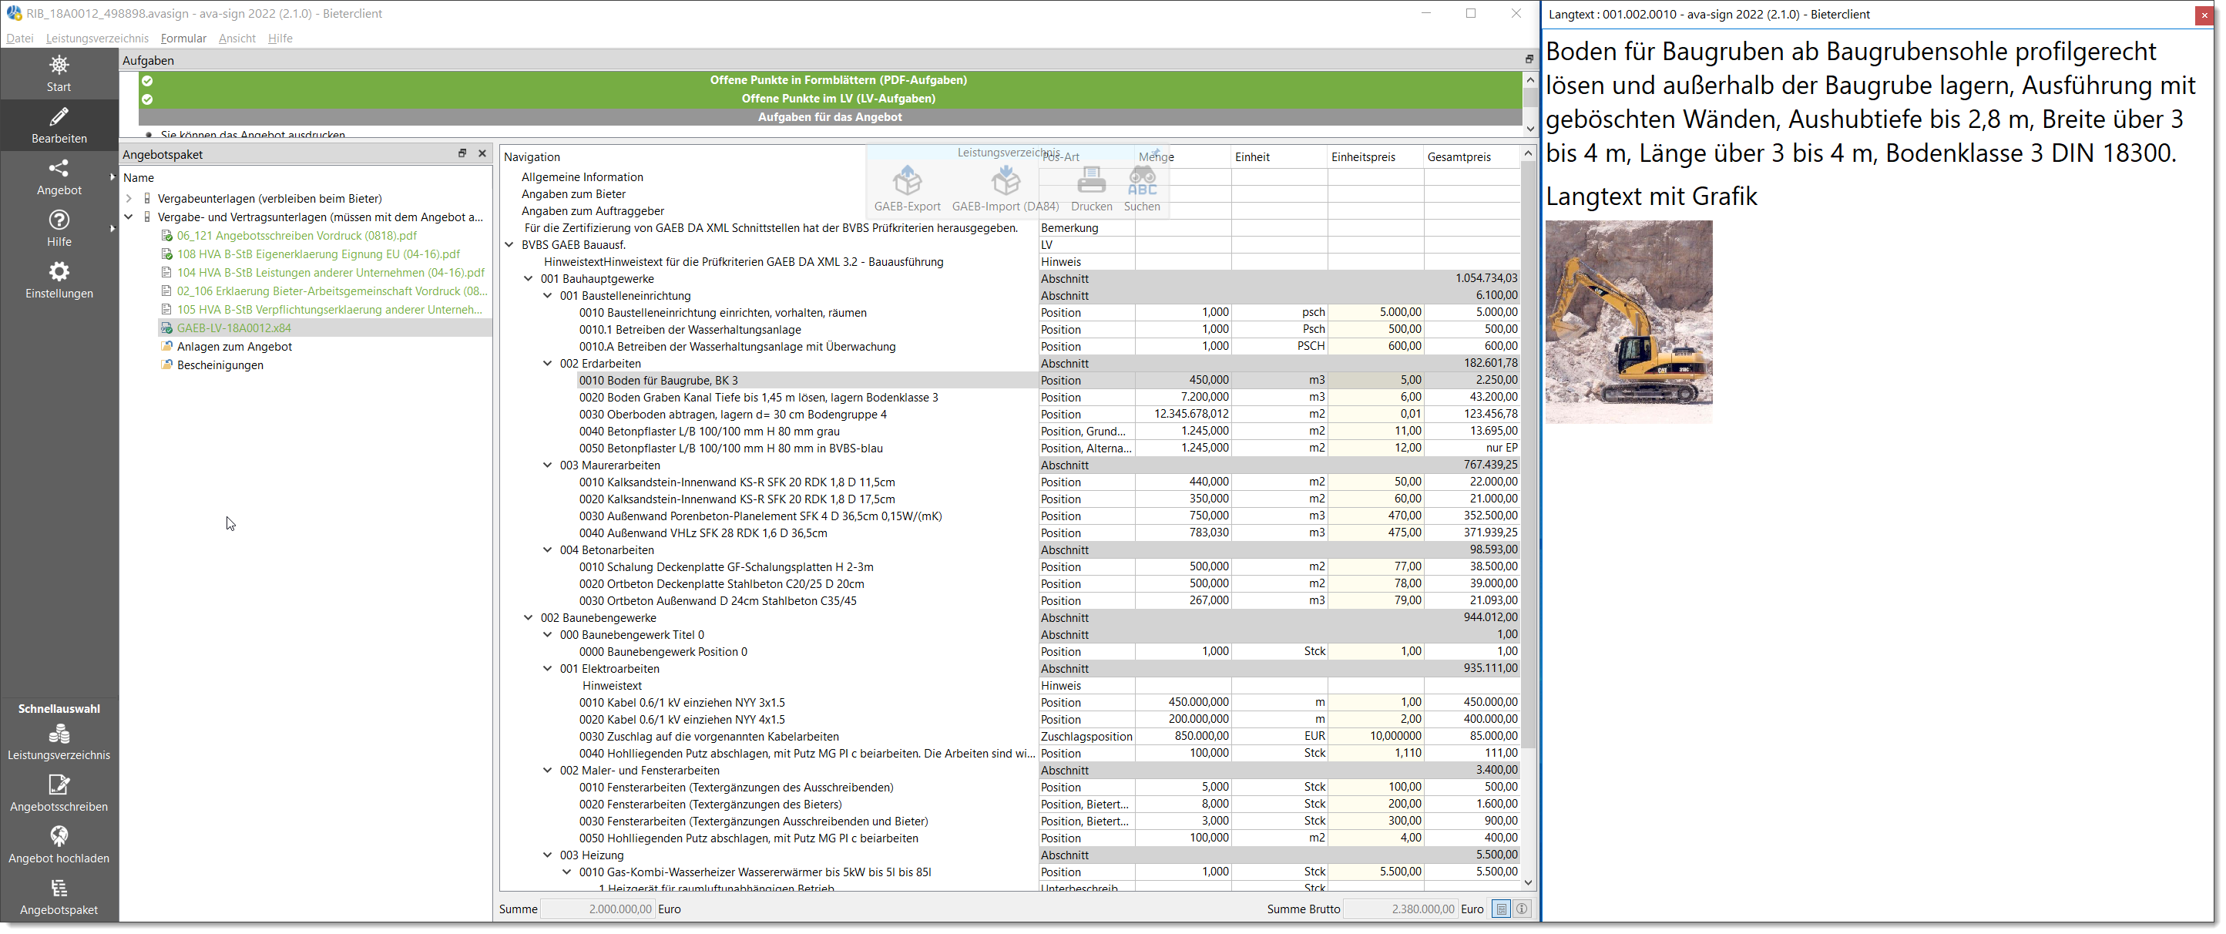Edit Einheitspreis 5,00 of Boden für Baugrube

[x=1375, y=380]
